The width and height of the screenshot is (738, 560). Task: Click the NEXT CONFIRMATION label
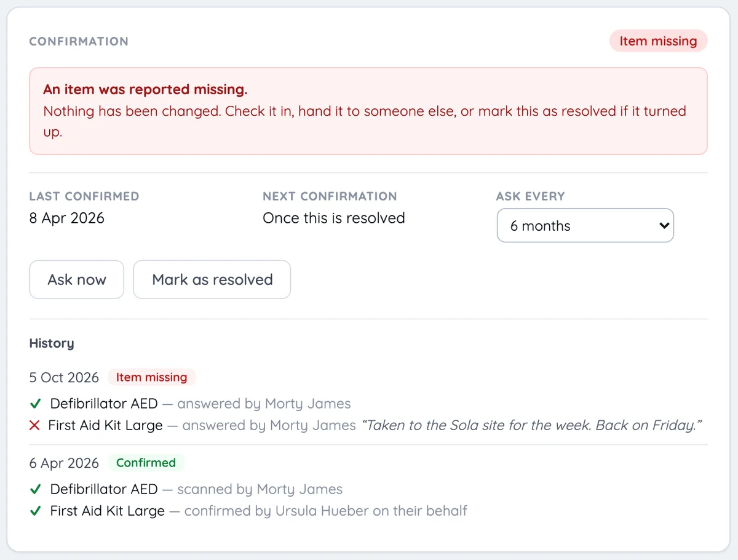click(x=330, y=196)
